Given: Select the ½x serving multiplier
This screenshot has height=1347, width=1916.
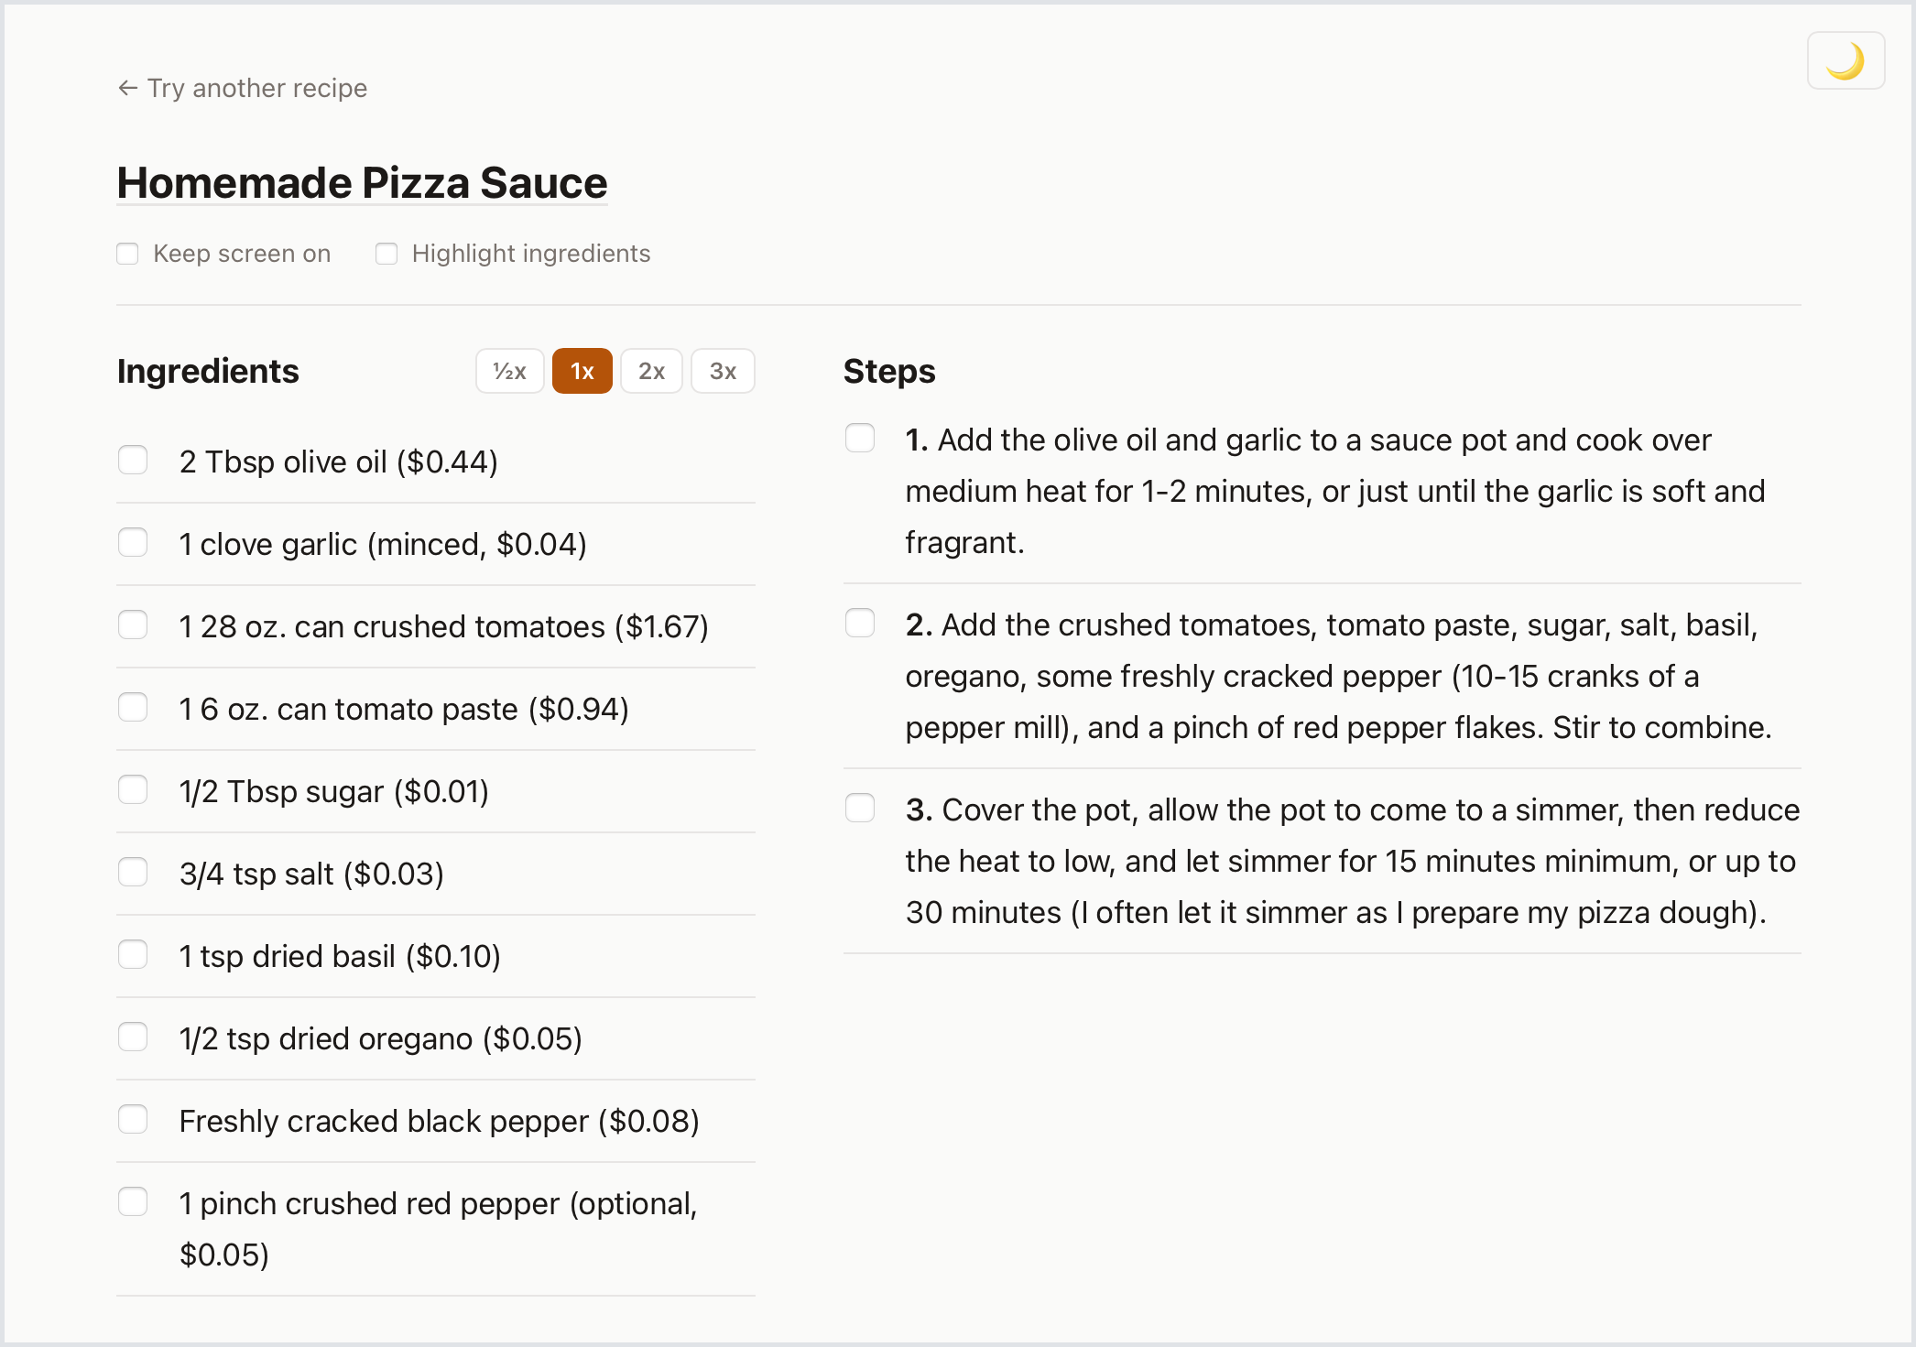Looking at the screenshot, I should [509, 371].
